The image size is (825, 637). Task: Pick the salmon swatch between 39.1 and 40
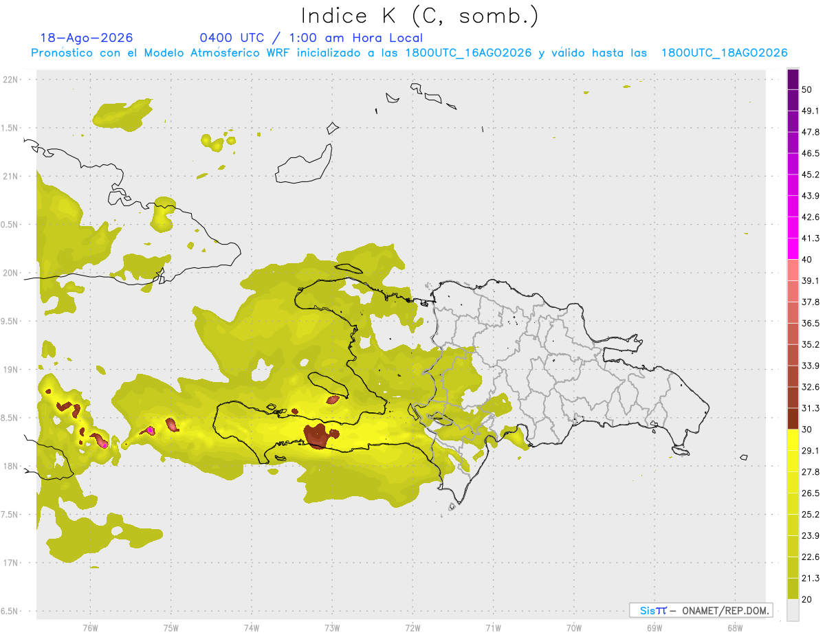(793, 270)
